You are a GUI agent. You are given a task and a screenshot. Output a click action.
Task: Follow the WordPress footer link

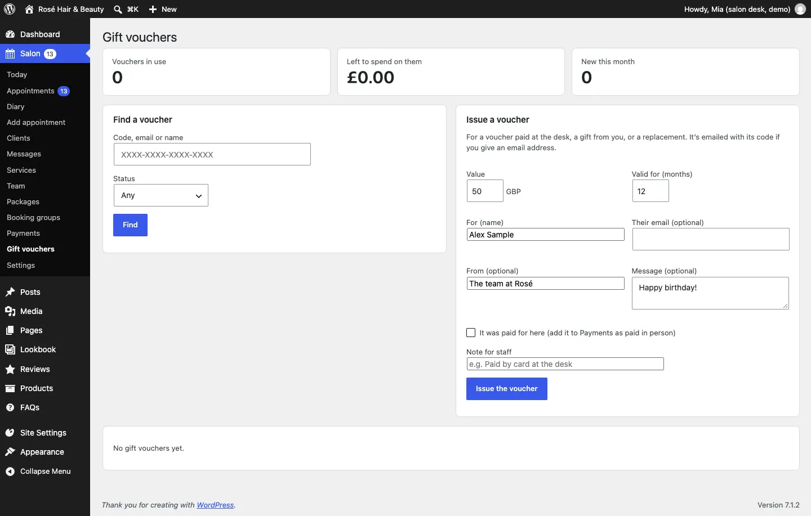tap(215, 505)
